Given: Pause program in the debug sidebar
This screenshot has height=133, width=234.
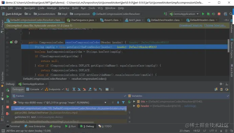Looking at the screenshot, I should pos(7,102).
